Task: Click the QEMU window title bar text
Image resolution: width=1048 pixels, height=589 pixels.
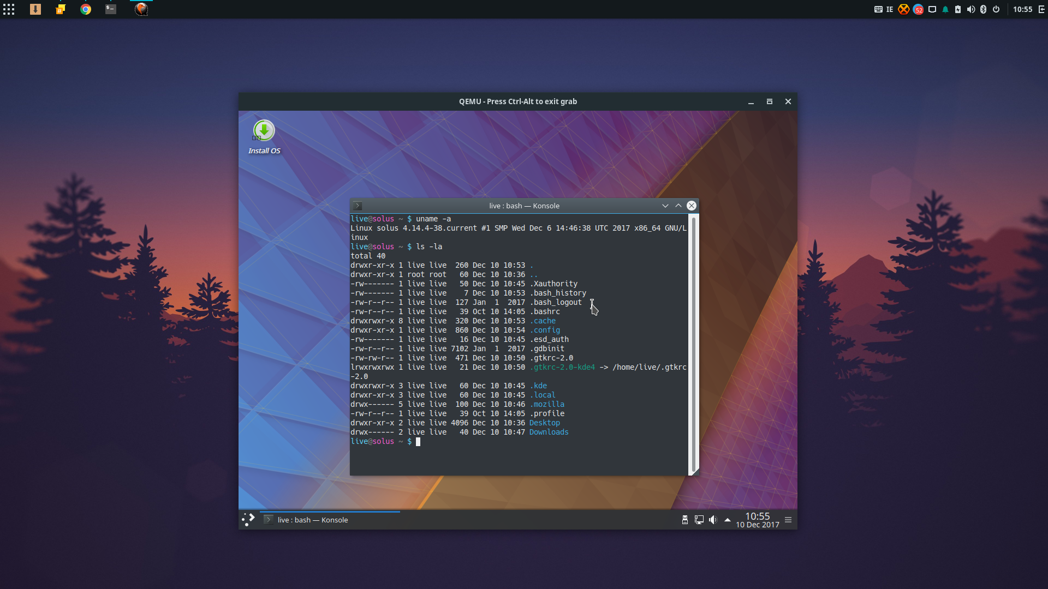Action: pyautogui.click(x=518, y=101)
